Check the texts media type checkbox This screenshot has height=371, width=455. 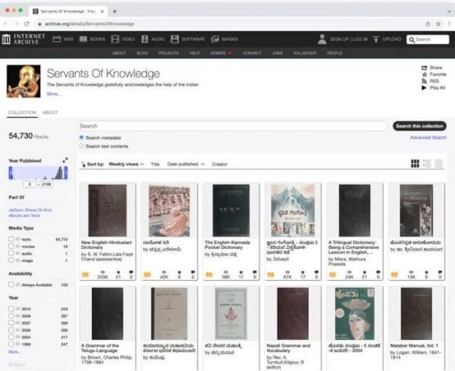click(11, 239)
